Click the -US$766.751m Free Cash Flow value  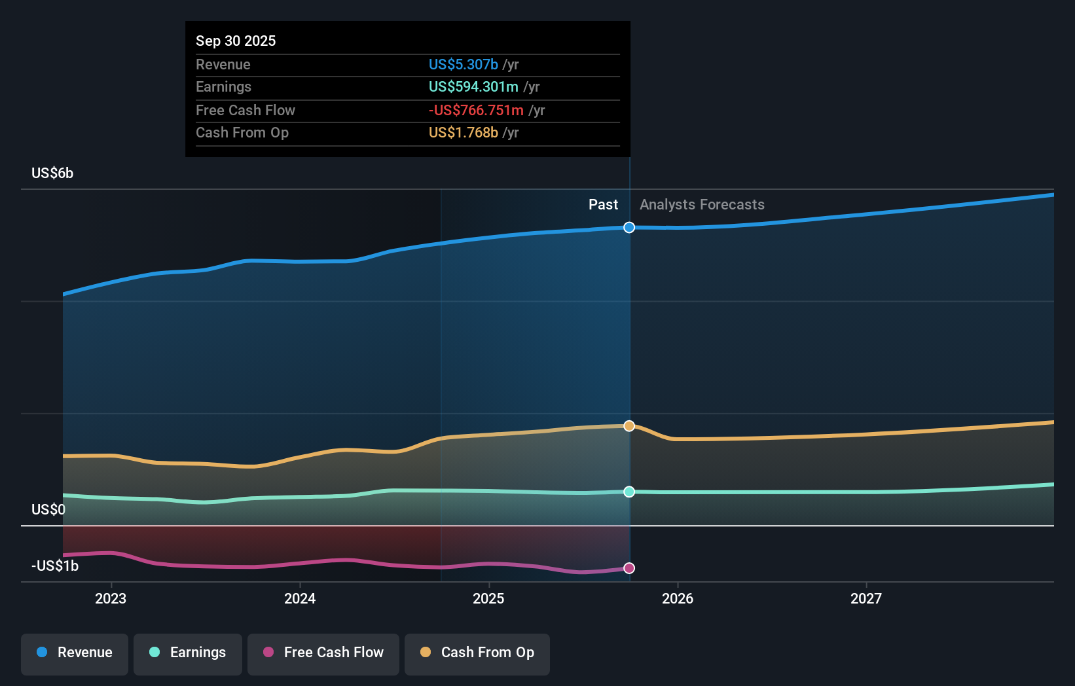[x=476, y=110]
